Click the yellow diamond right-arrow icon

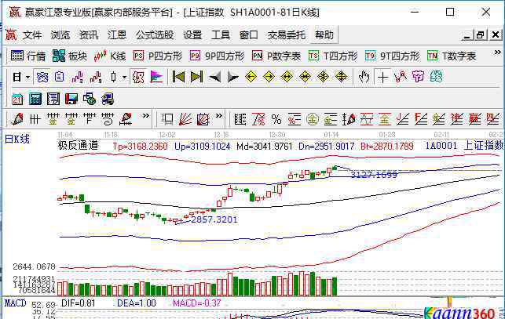tap(269, 77)
